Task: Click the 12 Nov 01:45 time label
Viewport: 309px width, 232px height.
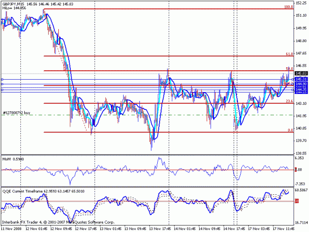Action: [37, 229]
